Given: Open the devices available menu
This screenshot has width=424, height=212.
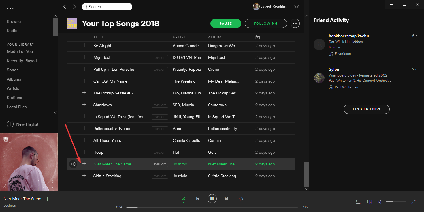Looking at the screenshot, I should tap(370, 202).
